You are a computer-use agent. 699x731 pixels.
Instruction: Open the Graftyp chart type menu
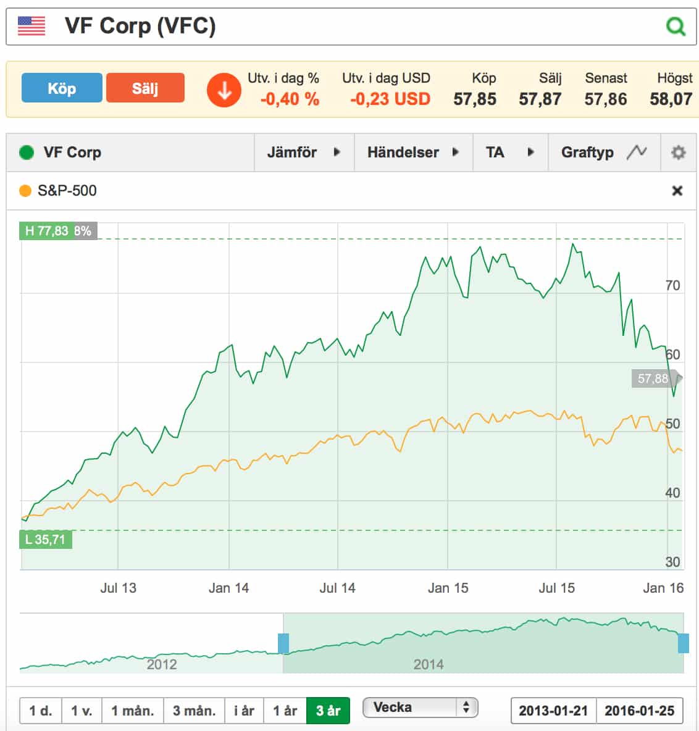[x=604, y=152]
